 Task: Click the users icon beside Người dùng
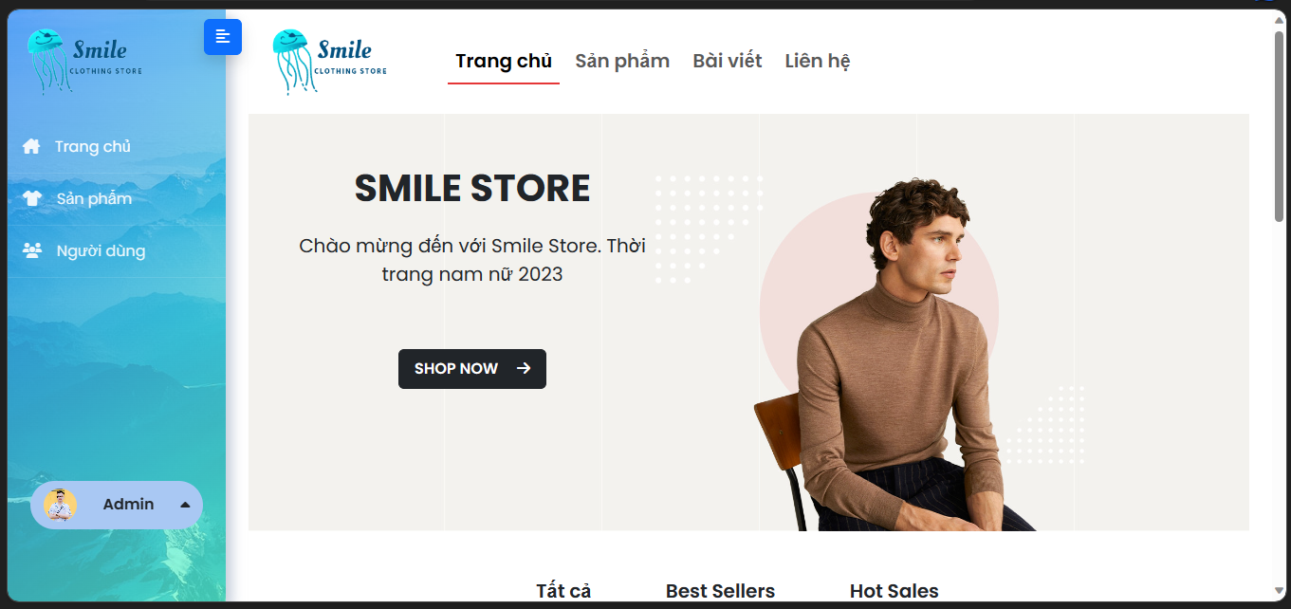pyautogui.click(x=32, y=250)
